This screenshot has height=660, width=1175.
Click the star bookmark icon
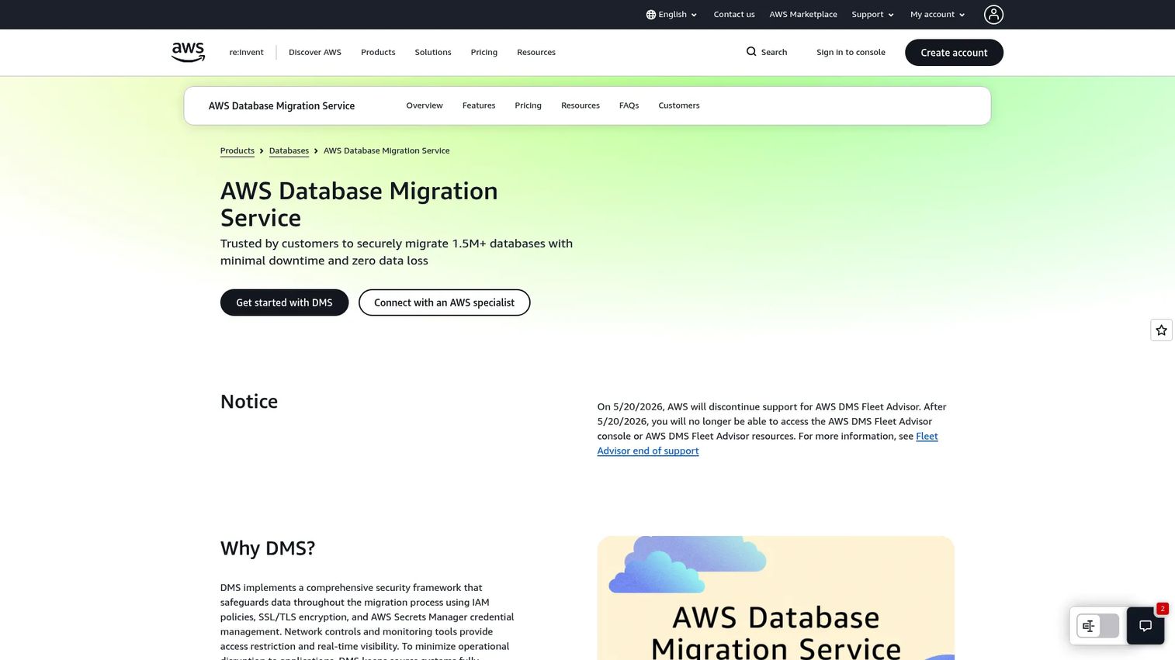coord(1161,330)
